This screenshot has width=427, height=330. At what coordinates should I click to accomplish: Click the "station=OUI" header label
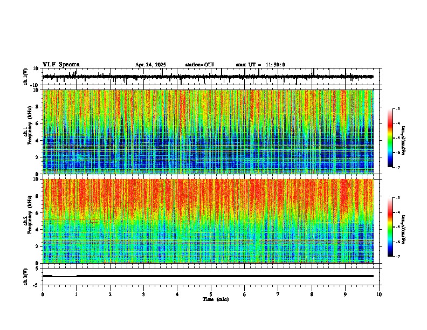tap(199, 65)
